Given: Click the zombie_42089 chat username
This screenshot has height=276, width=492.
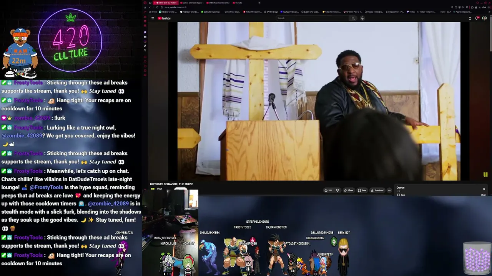Looking at the screenshot, I should coord(32,118).
